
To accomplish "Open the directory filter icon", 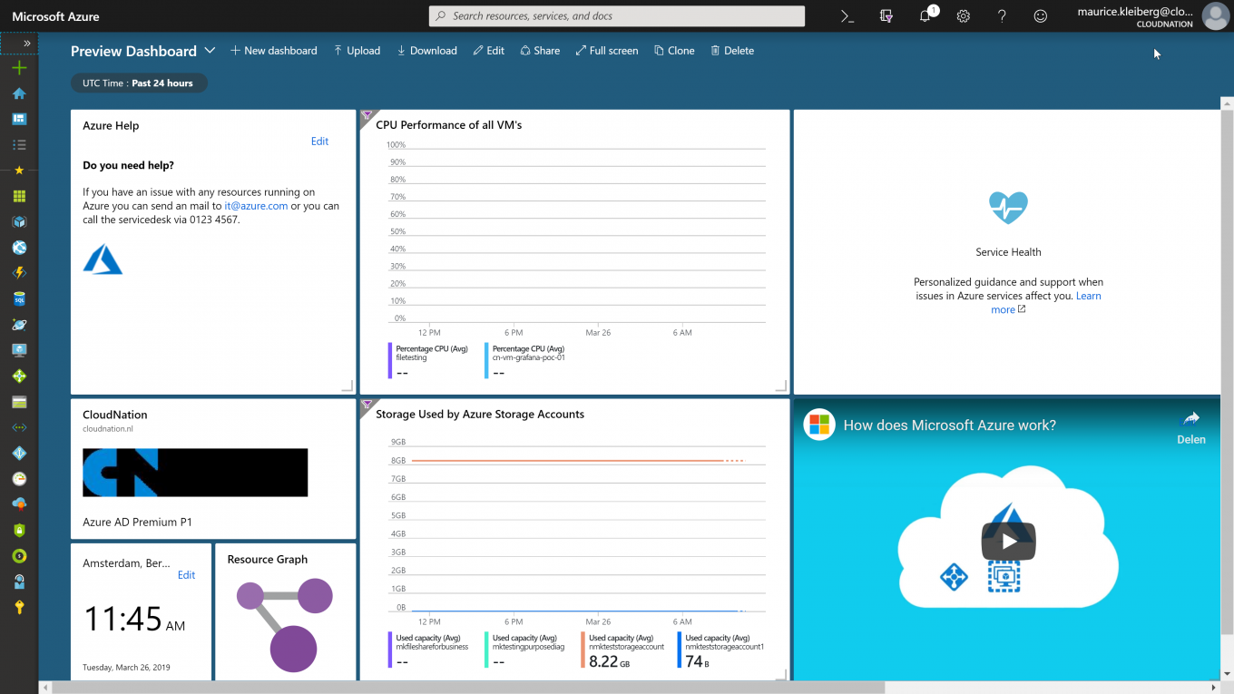I will [886, 16].
